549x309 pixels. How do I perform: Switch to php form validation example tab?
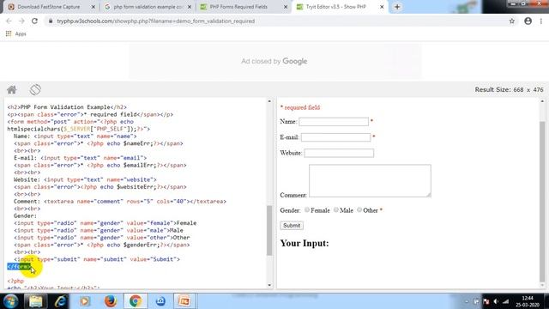(x=148, y=7)
